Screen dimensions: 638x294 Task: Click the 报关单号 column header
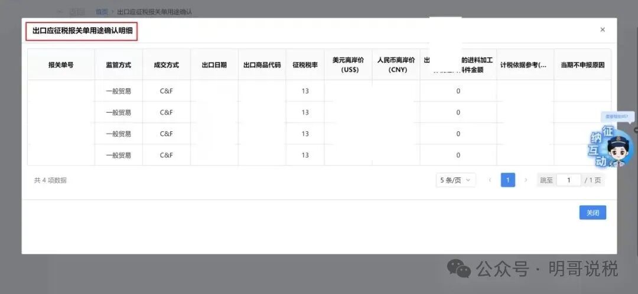pyautogui.click(x=61, y=65)
